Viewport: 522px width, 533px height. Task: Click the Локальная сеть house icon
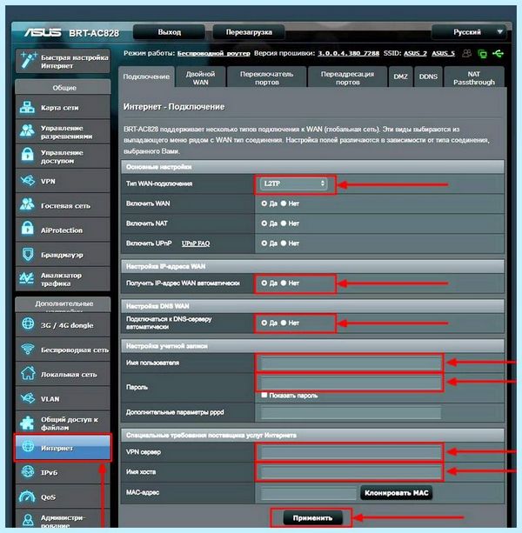(x=28, y=374)
